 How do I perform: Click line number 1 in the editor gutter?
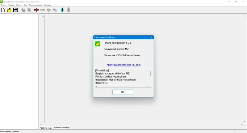(x=43, y=16)
